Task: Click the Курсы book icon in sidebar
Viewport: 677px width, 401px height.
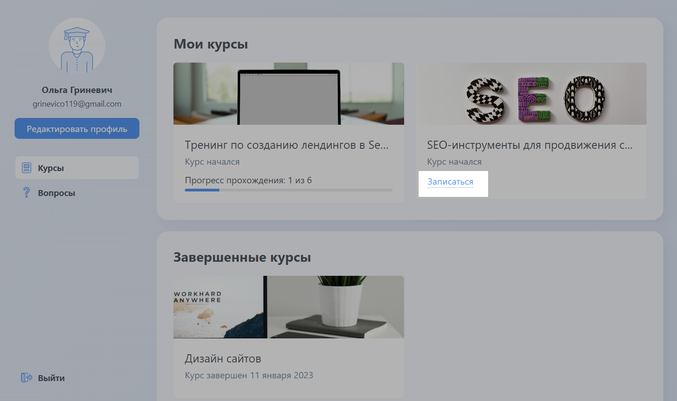Action: coord(27,168)
